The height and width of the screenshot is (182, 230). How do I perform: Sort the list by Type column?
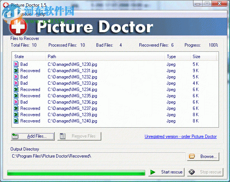[177, 57]
